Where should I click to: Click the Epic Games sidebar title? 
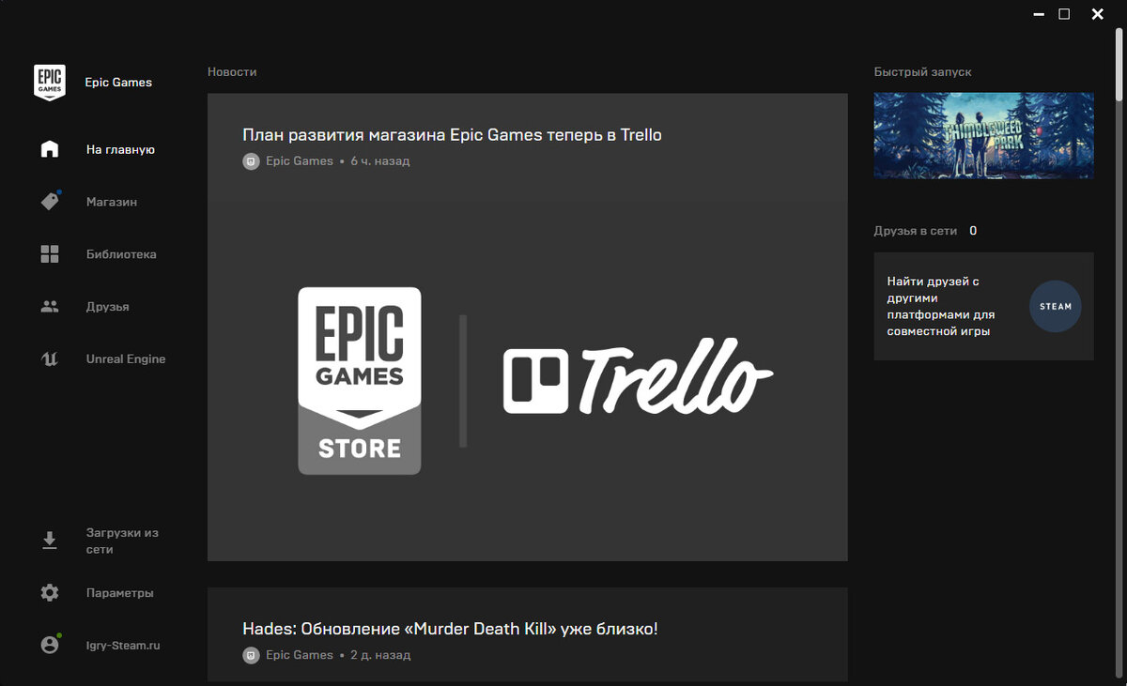[x=118, y=83]
